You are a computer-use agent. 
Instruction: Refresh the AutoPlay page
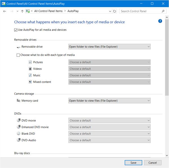tap(115, 11)
